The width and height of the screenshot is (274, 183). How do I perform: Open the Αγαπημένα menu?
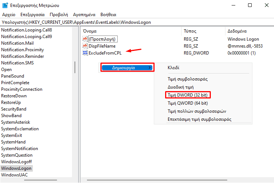(84, 15)
